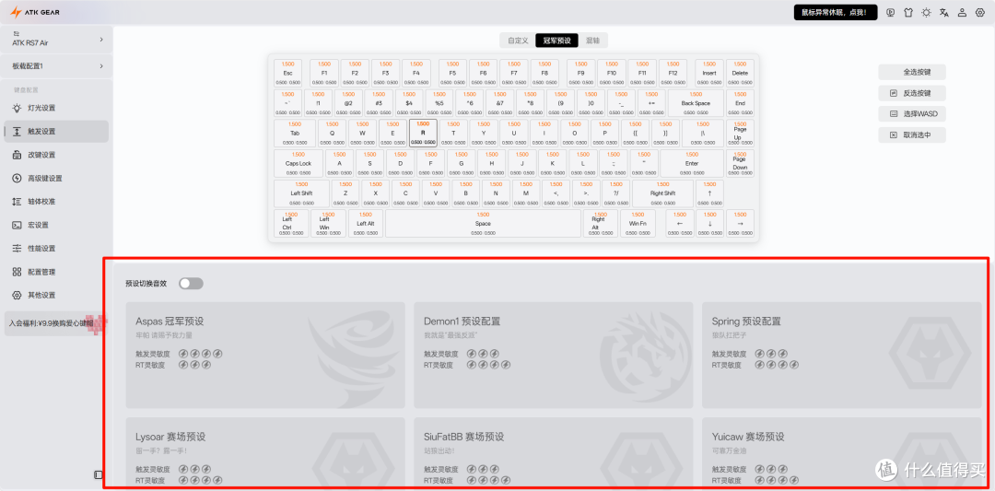The width and height of the screenshot is (995, 491).
Task: Click the black 鼠标异常休眠，点我 banner
Action: tap(836, 13)
